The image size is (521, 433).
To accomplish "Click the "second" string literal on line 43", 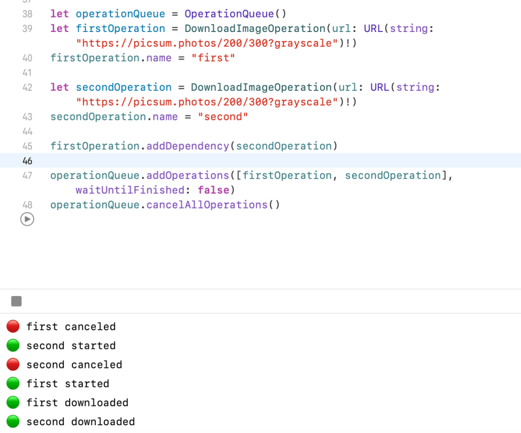I will point(223,117).
